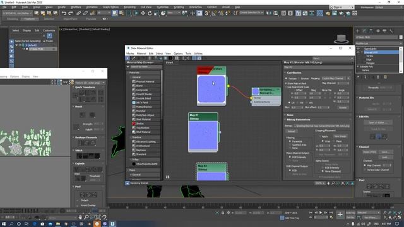Click the Map #1 Bitmap node thumbnail
Viewport: 404px width, 227px height.
point(203,136)
